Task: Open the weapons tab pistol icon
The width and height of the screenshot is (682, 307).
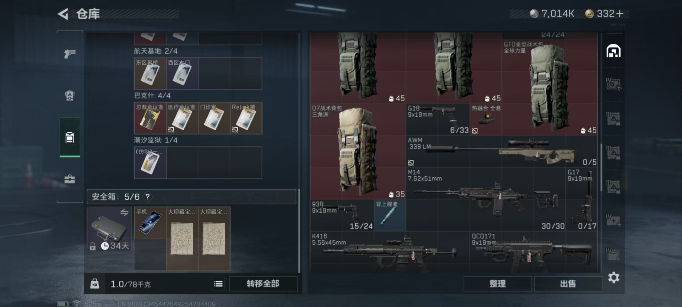Action: [x=70, y=54]
